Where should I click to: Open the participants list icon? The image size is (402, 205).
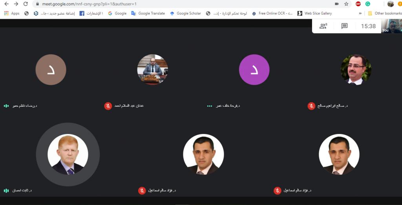pyautogui.click(x=323, y=26)
